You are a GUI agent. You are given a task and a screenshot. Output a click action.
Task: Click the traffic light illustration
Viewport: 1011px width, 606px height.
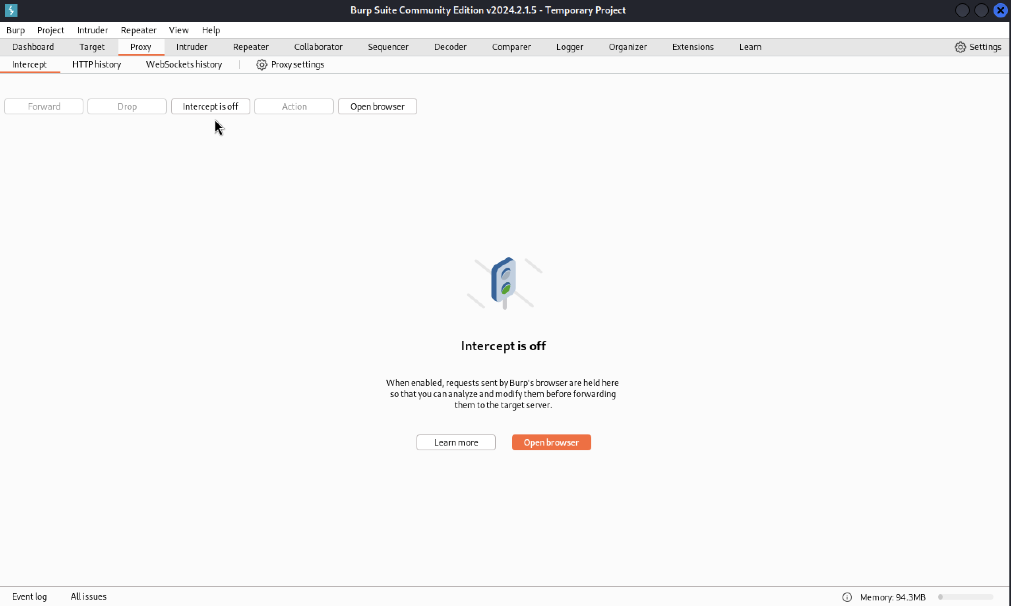click(x=504, y=283)
